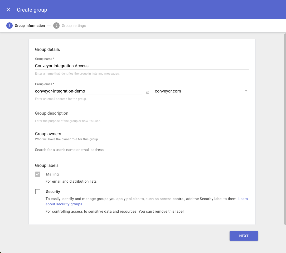Click the Mailing label text
Screen dimensions: 286x253
tap(52, 174)
